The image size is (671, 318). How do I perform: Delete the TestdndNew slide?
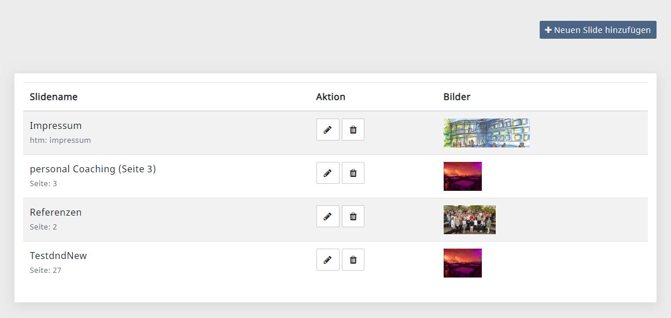(353, 260)
